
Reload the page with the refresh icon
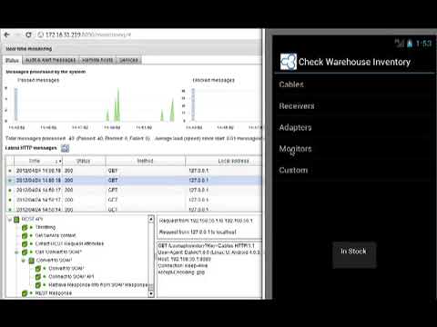point(28,35)
